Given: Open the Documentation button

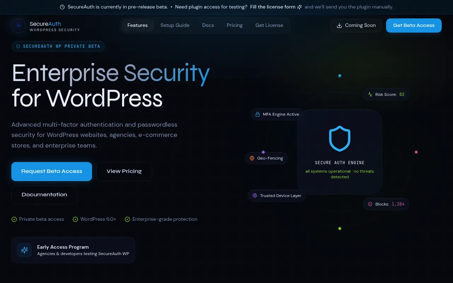Looking at the screenshot, I should 44,195.
